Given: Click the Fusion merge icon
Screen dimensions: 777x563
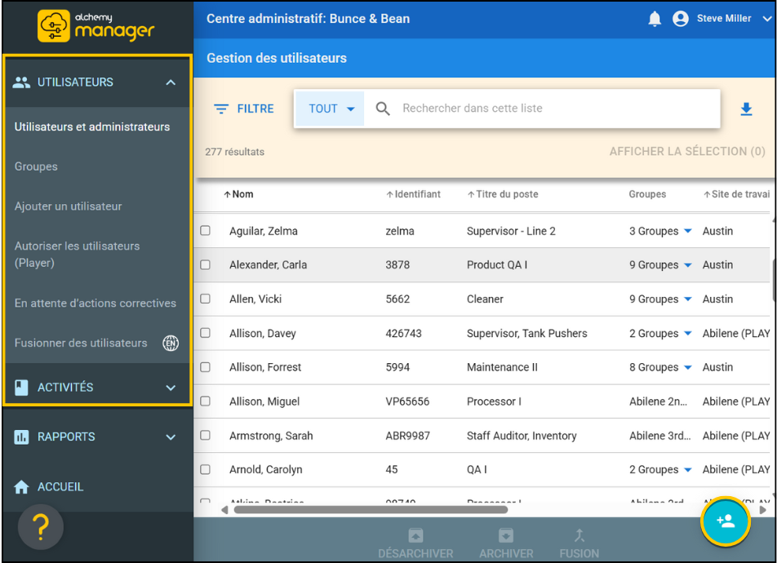Looking at the screenshot, I should coord(579,536).
